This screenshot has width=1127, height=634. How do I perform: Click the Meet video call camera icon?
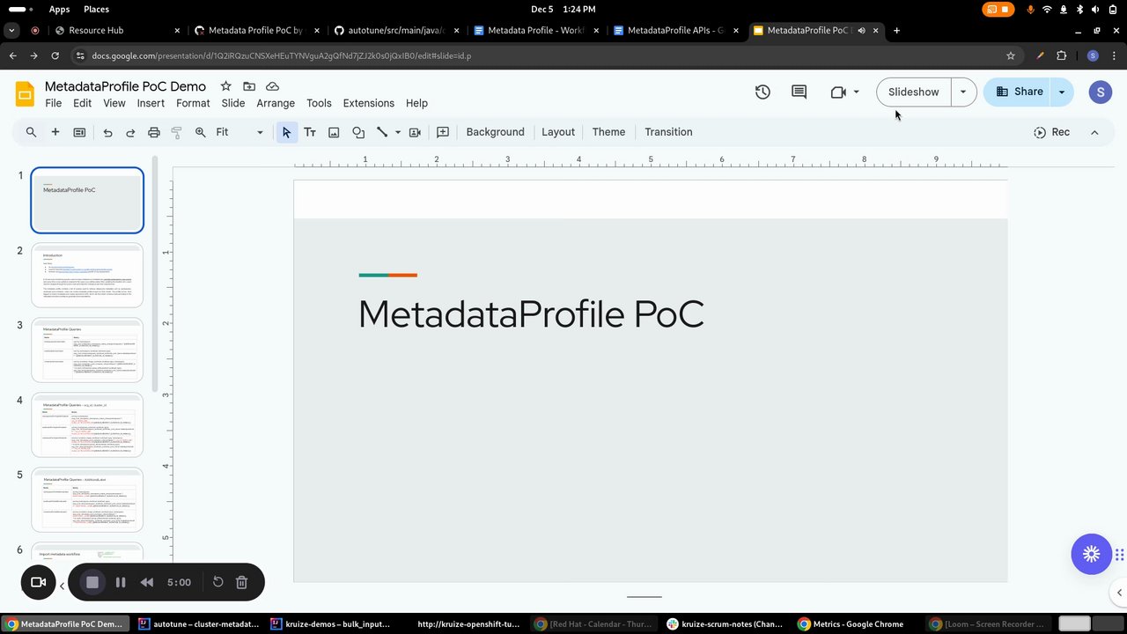[x=838, y=92]
